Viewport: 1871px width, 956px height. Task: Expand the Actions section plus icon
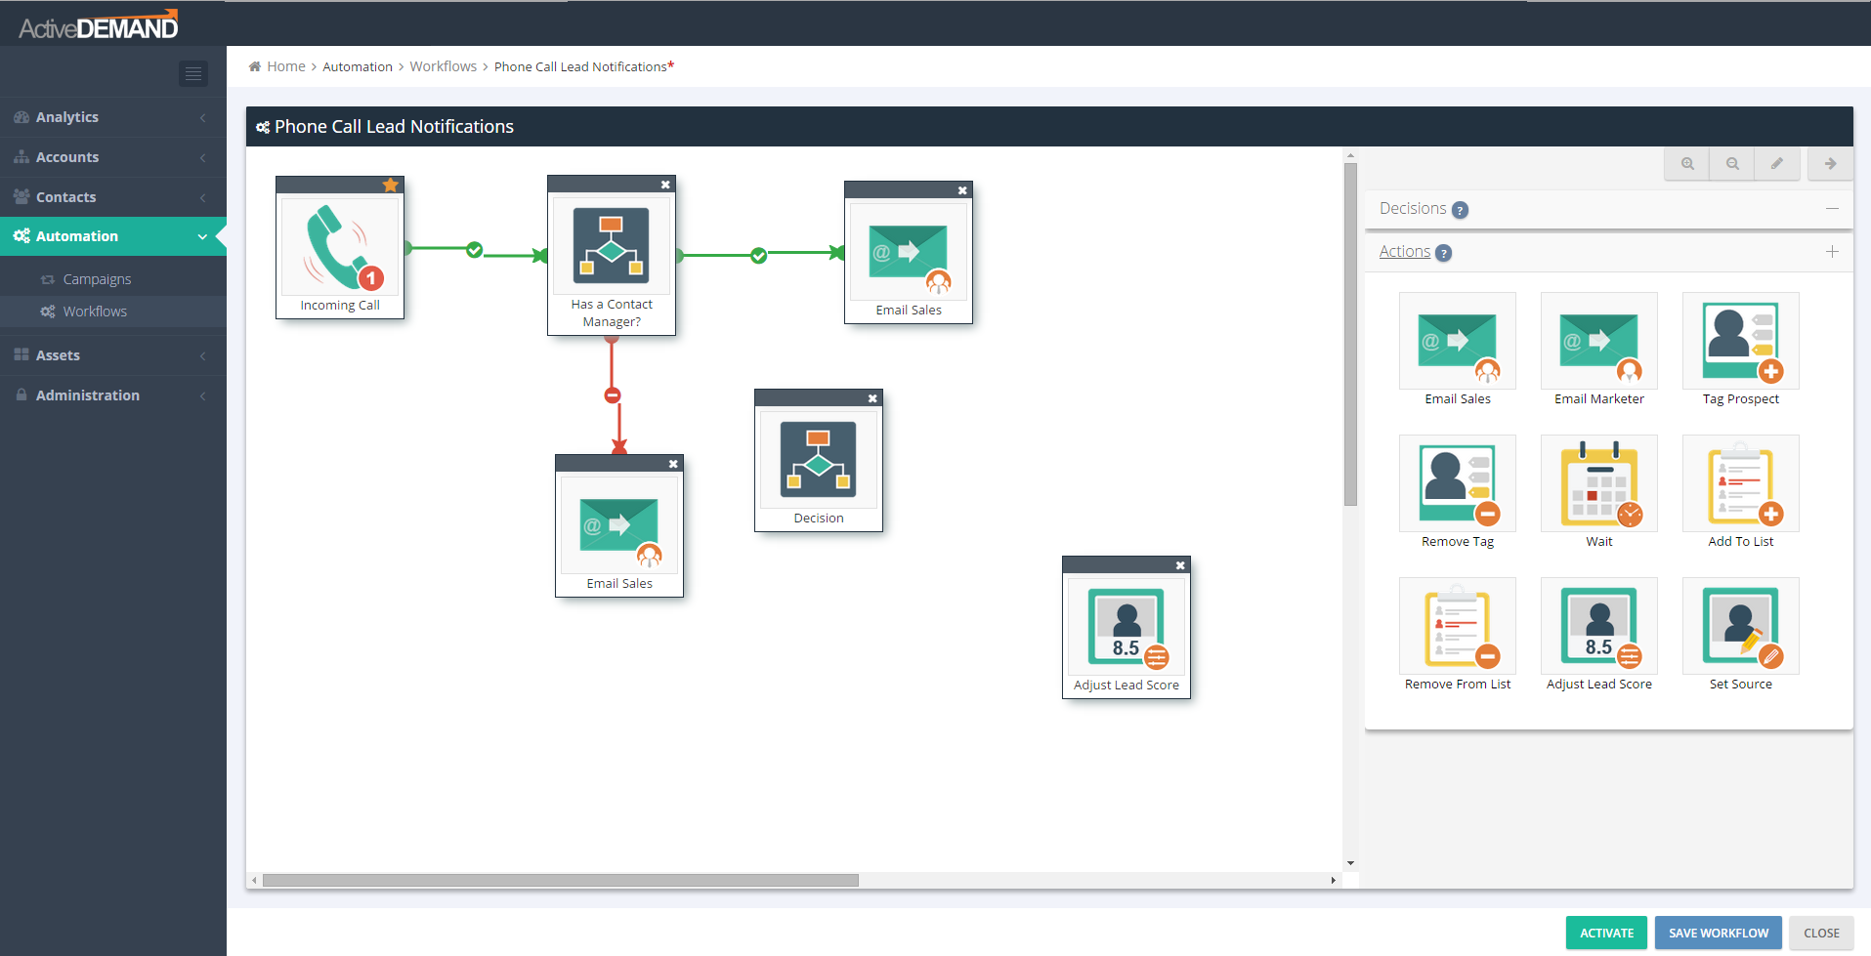pyautogui.click(x=1832, y=252)
